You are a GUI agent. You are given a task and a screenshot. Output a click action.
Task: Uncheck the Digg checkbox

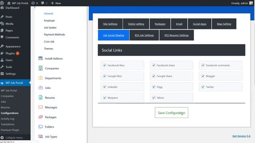tap(153, 87)
